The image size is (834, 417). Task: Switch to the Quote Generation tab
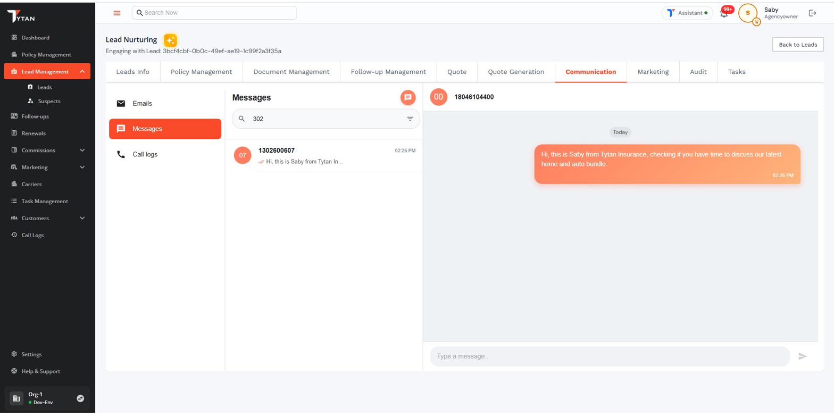coord(515,72)
